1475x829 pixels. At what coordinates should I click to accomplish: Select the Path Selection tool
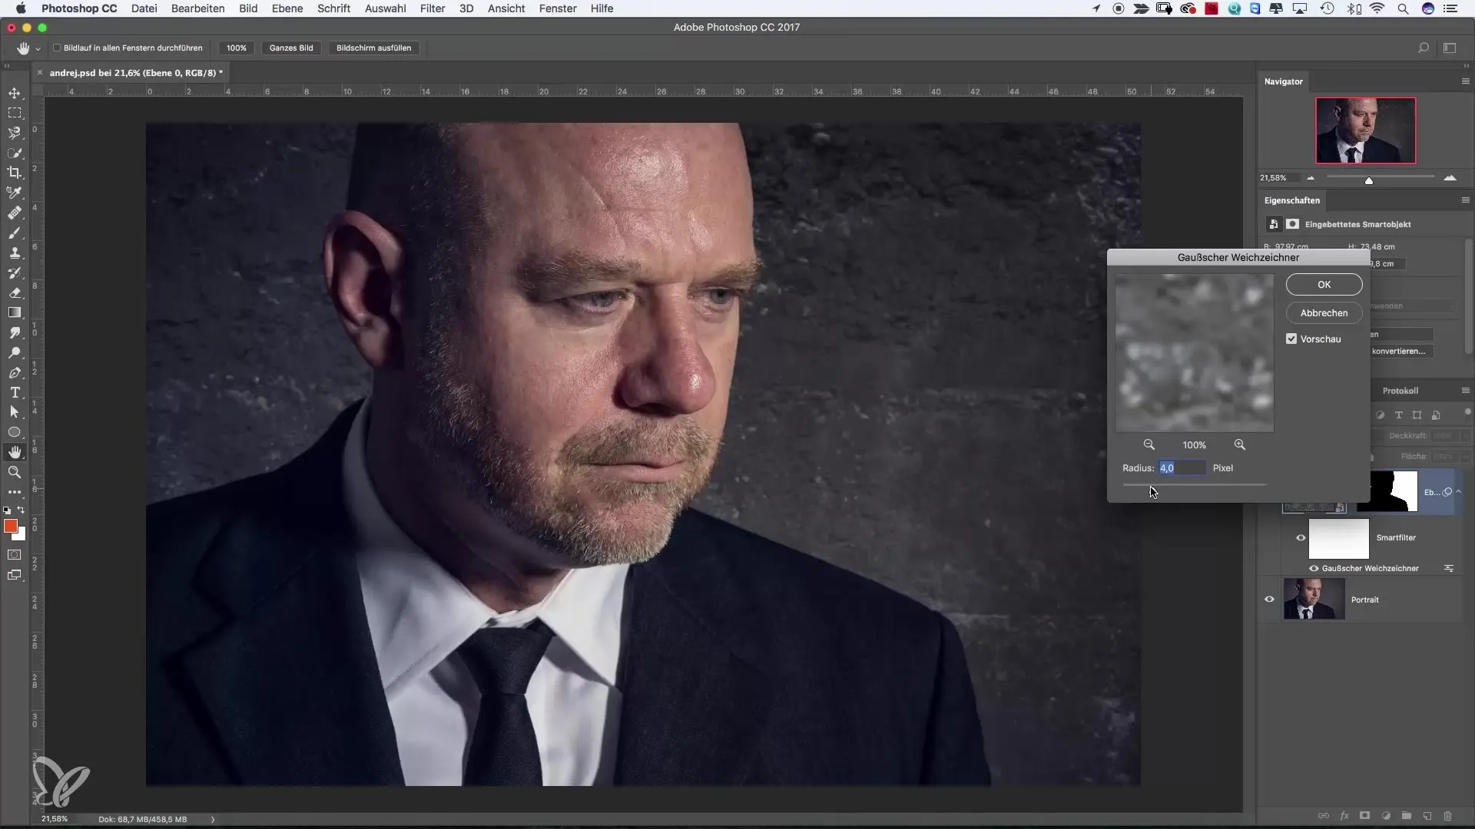15,412
